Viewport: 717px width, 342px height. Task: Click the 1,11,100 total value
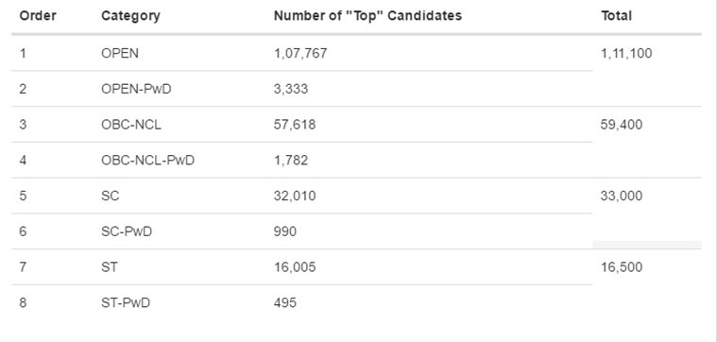click(626, 54)
